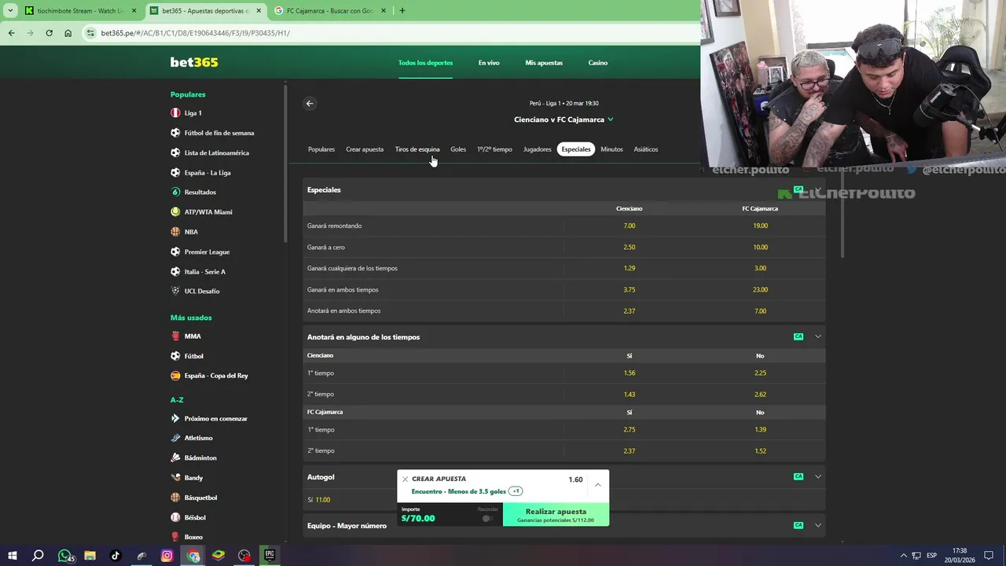The width and height of the screenshot is (1006, 566).
Task: Switch to the Crear apuesta tab
Action: click(x=365, y=149)
